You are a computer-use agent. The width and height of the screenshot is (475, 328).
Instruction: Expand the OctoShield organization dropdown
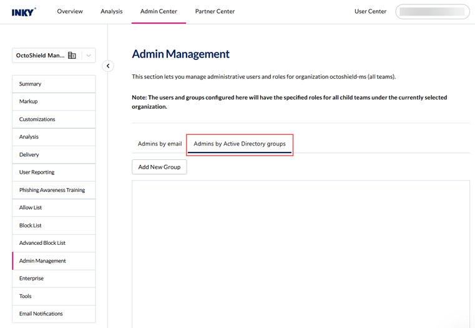tap(89, 56)
